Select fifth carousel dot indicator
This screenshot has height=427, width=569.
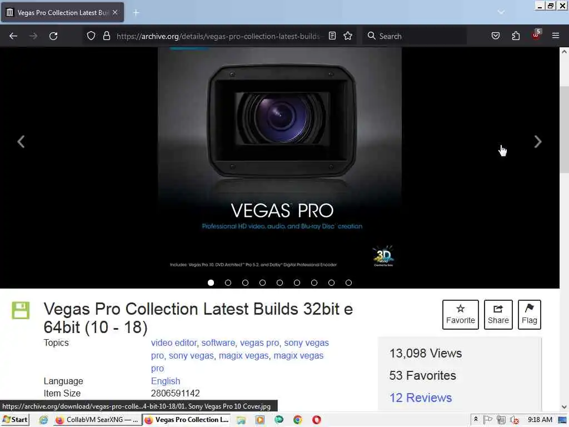click(280, 282)
